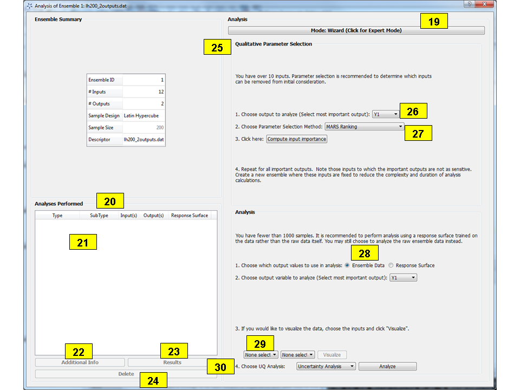Viewport: 520px width, 390px height.
Task: Click the Compute input importance button
Action: 296,139
